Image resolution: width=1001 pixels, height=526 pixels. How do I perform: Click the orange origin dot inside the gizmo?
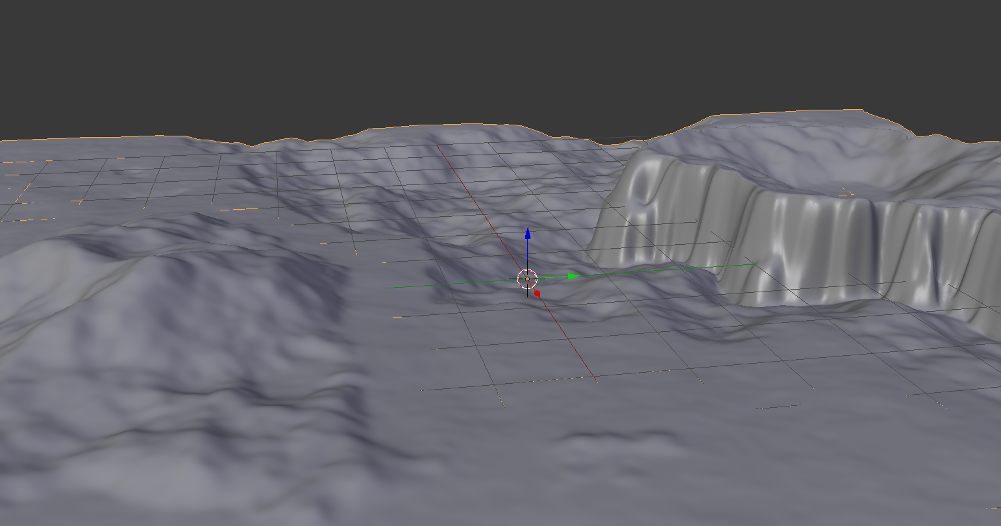point(526,279)
